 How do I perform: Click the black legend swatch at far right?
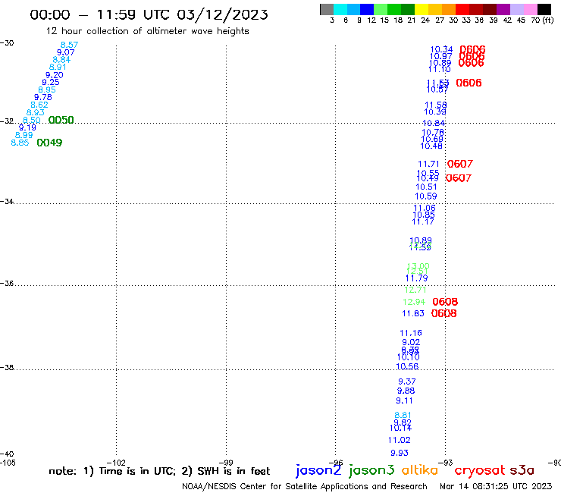click(x=544, y=9)
